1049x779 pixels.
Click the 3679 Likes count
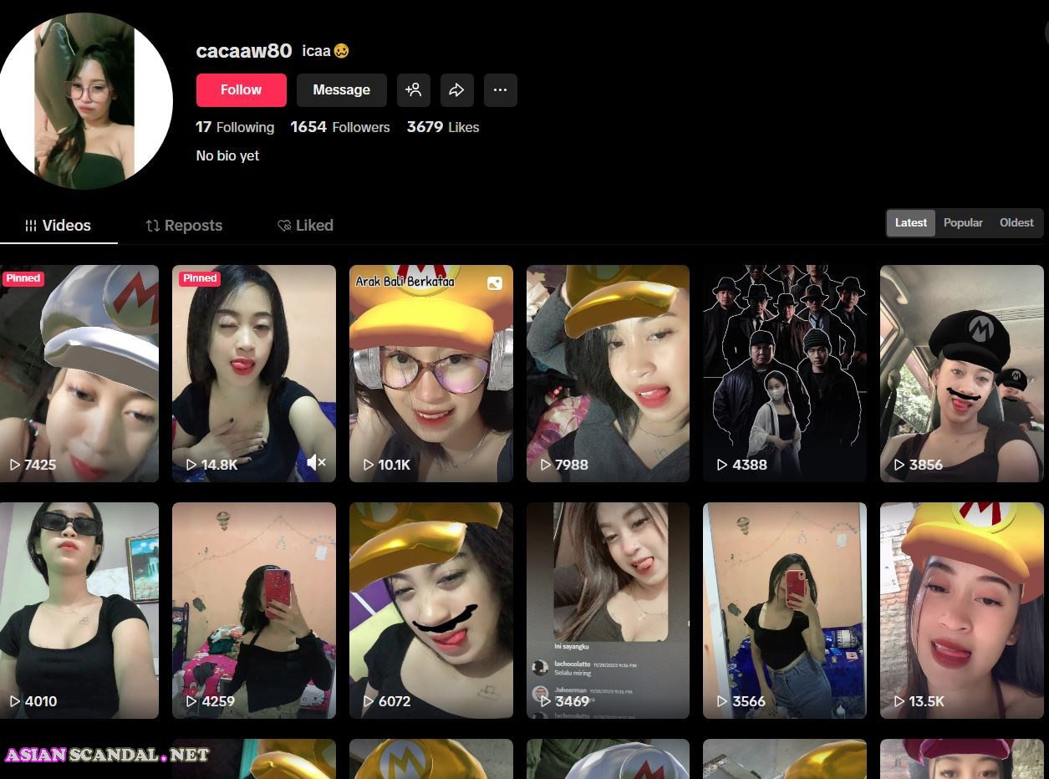(x=443, y=127)
